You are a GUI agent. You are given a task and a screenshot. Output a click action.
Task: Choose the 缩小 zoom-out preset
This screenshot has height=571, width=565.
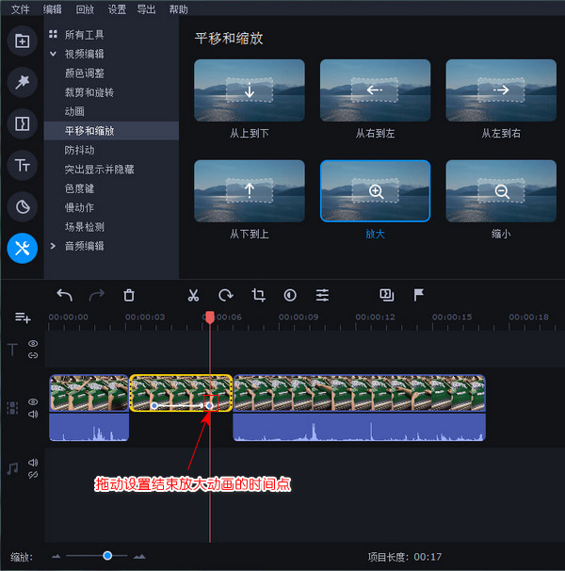coord(501,191)
